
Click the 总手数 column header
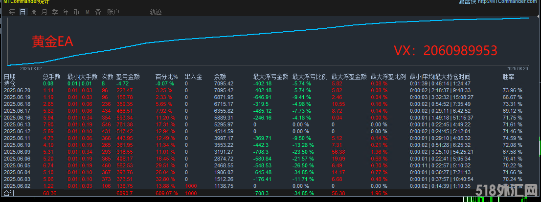(52, 77)
